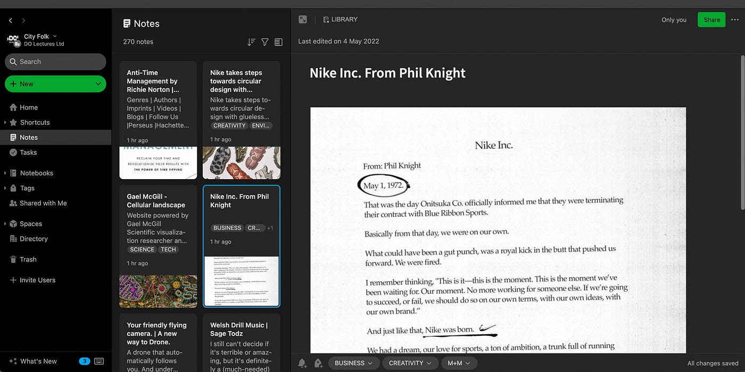Open Welsh Drill Music Sage Todz note
Viewport: 745px width, 372px height.
click(x=242, y=343)
